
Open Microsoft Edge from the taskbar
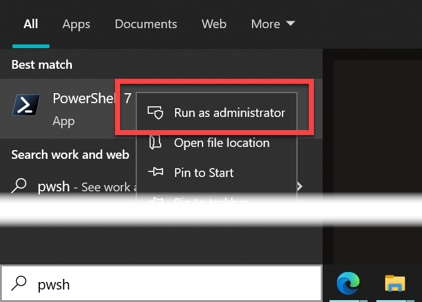click(348, 283)
